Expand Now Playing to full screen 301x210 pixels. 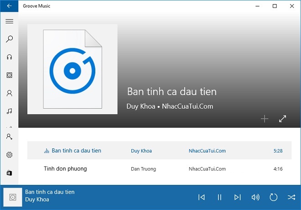click(283, 119)
